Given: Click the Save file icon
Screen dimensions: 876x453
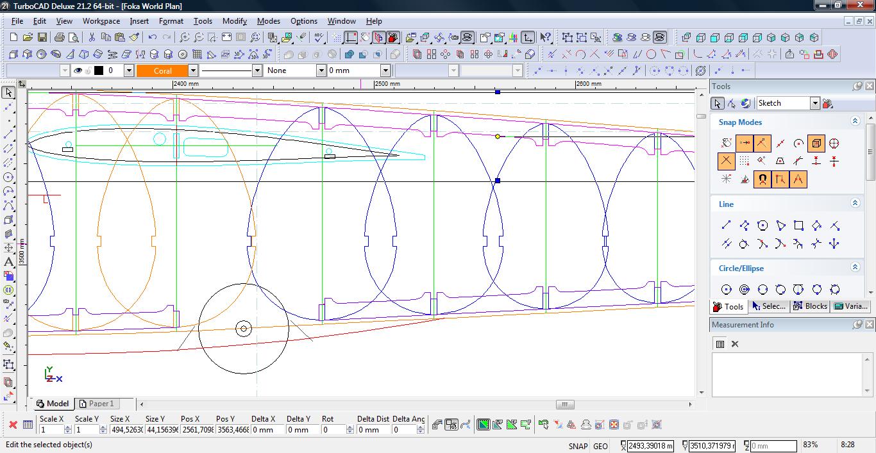Looking at the screenshot, I should pos(42,38).
